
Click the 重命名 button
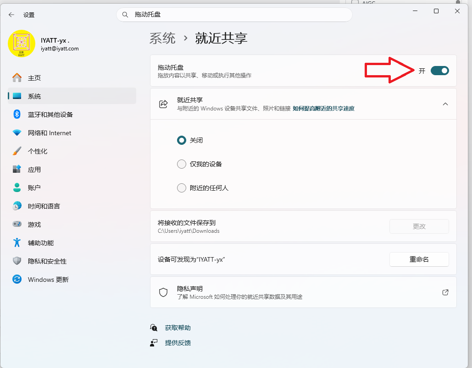point(419,259)
